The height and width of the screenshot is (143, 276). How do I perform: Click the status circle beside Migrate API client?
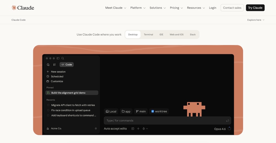[48, 105]
